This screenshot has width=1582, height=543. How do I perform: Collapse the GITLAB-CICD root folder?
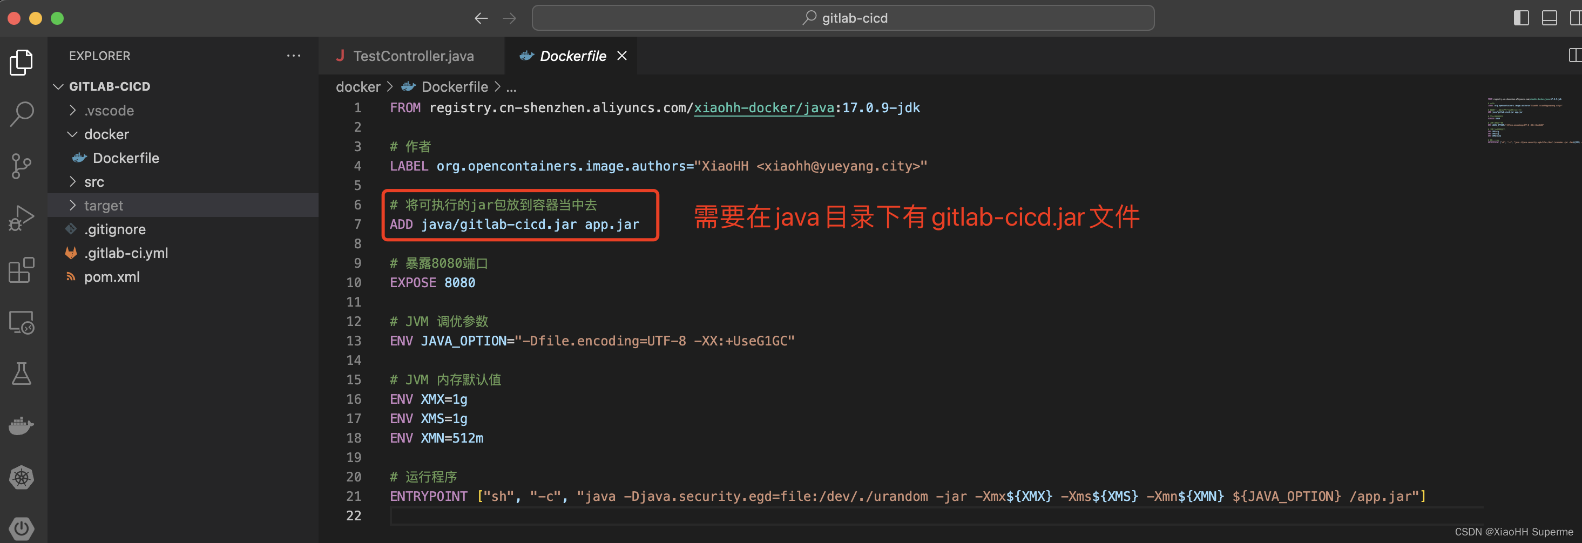pos(183,86)
